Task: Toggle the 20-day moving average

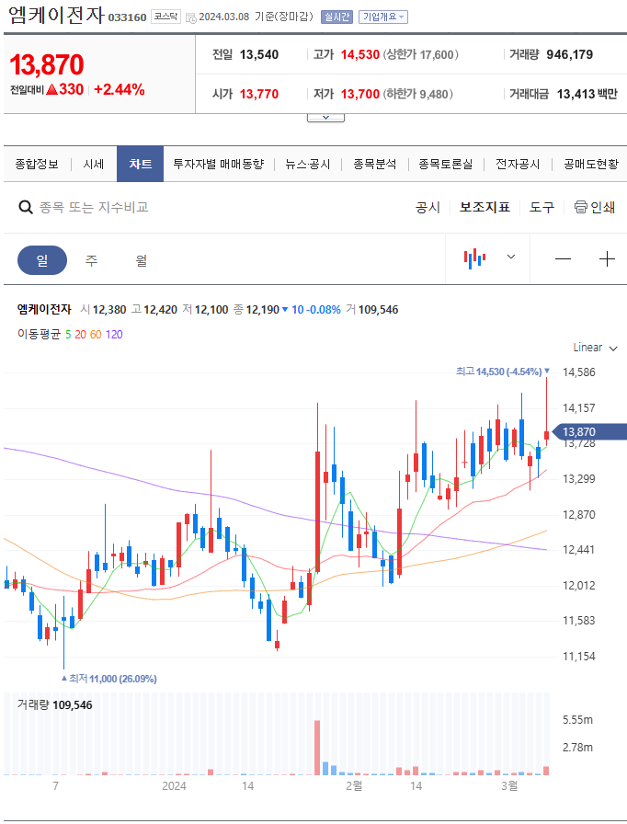Action: [x=80, y=334]
